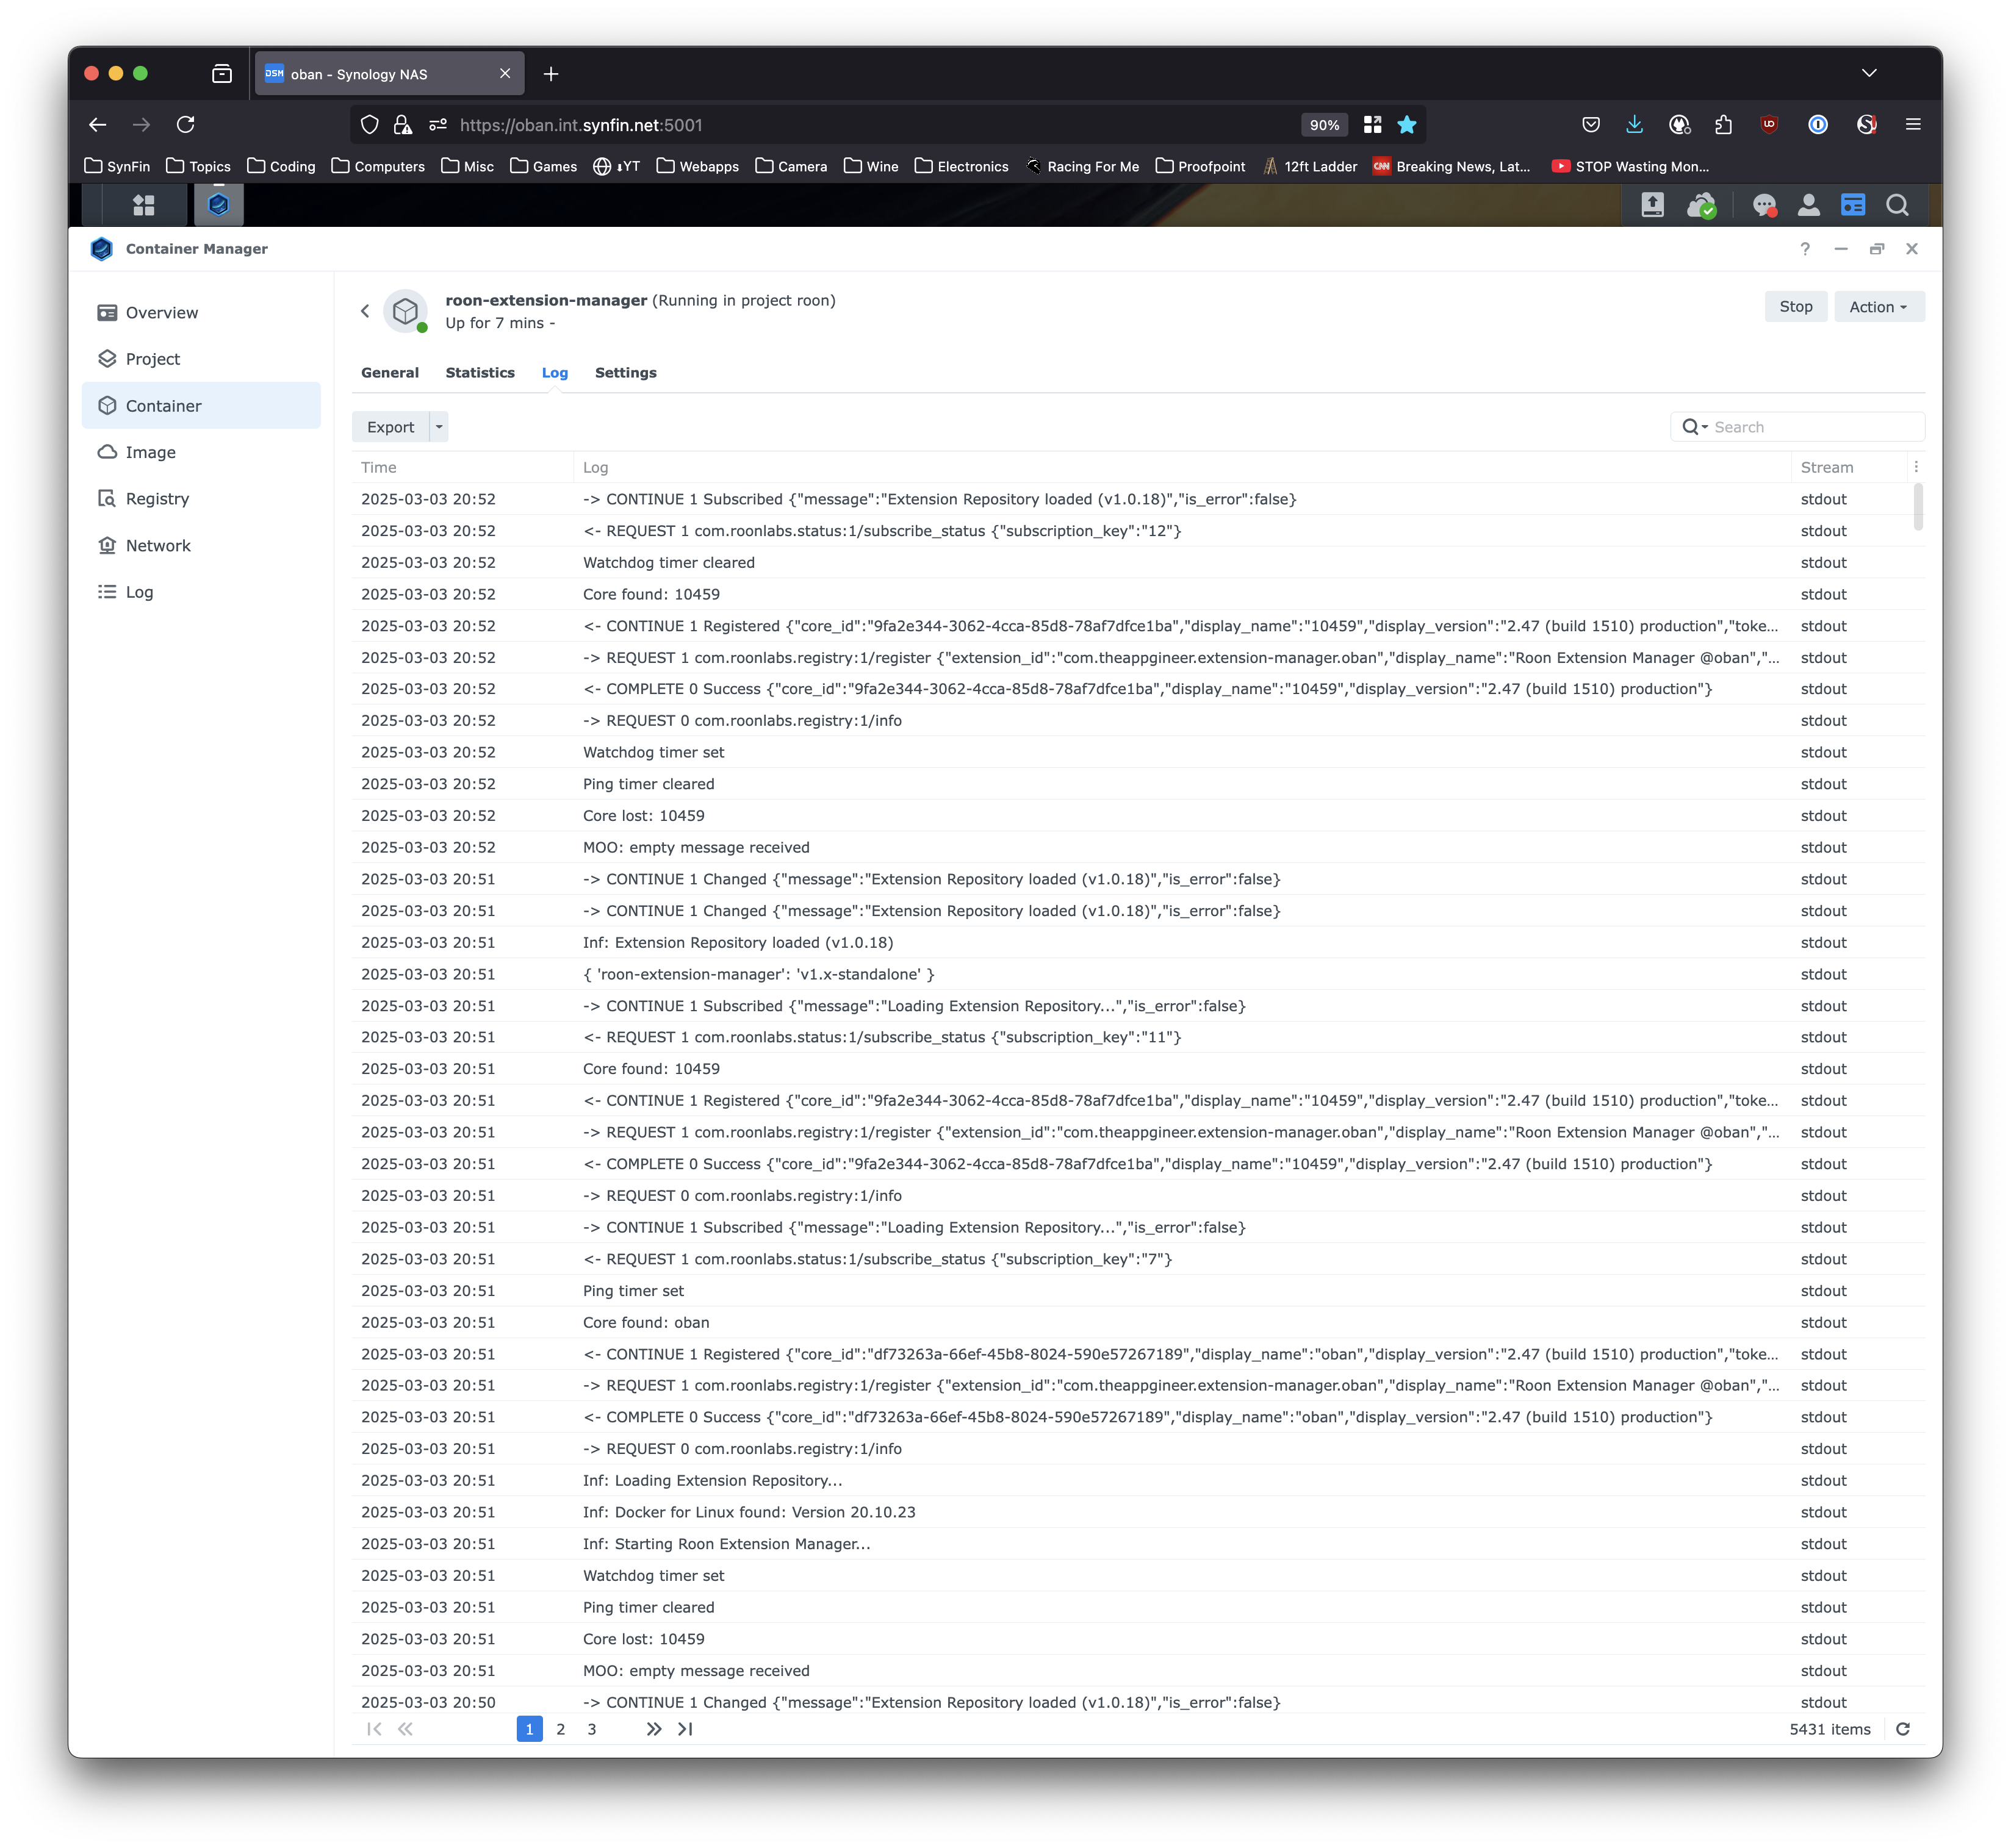The image size is (2011, 1848).
Task: Open Log in the left sidebar
Action: pos(201,592)
